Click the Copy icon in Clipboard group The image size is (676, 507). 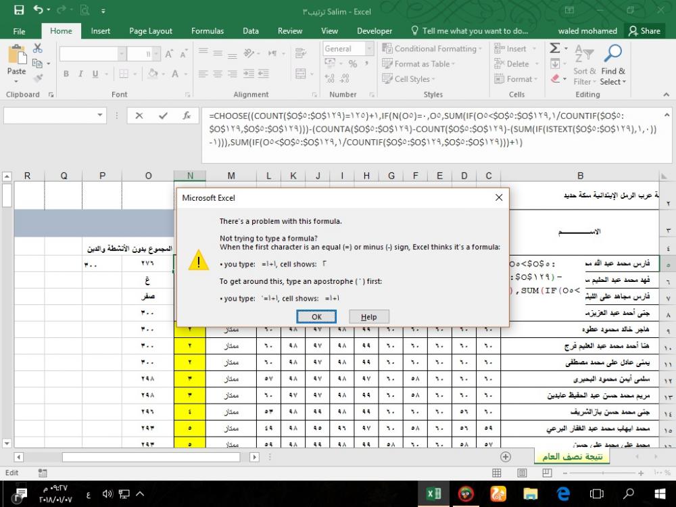click(37, 64)
